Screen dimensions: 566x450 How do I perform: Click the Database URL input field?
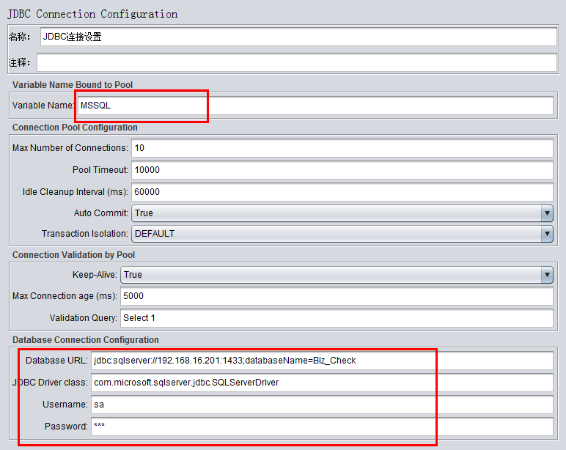(322, 361)
